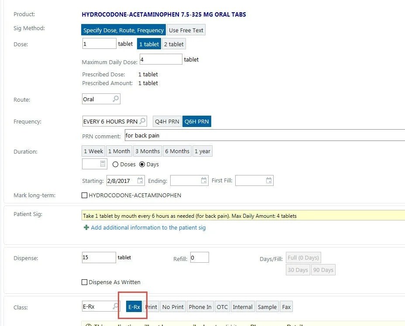Click the 30 Days fill button
Image resolution: width=405 pixels, height=326 pixels.
click(x=298, y=270)
